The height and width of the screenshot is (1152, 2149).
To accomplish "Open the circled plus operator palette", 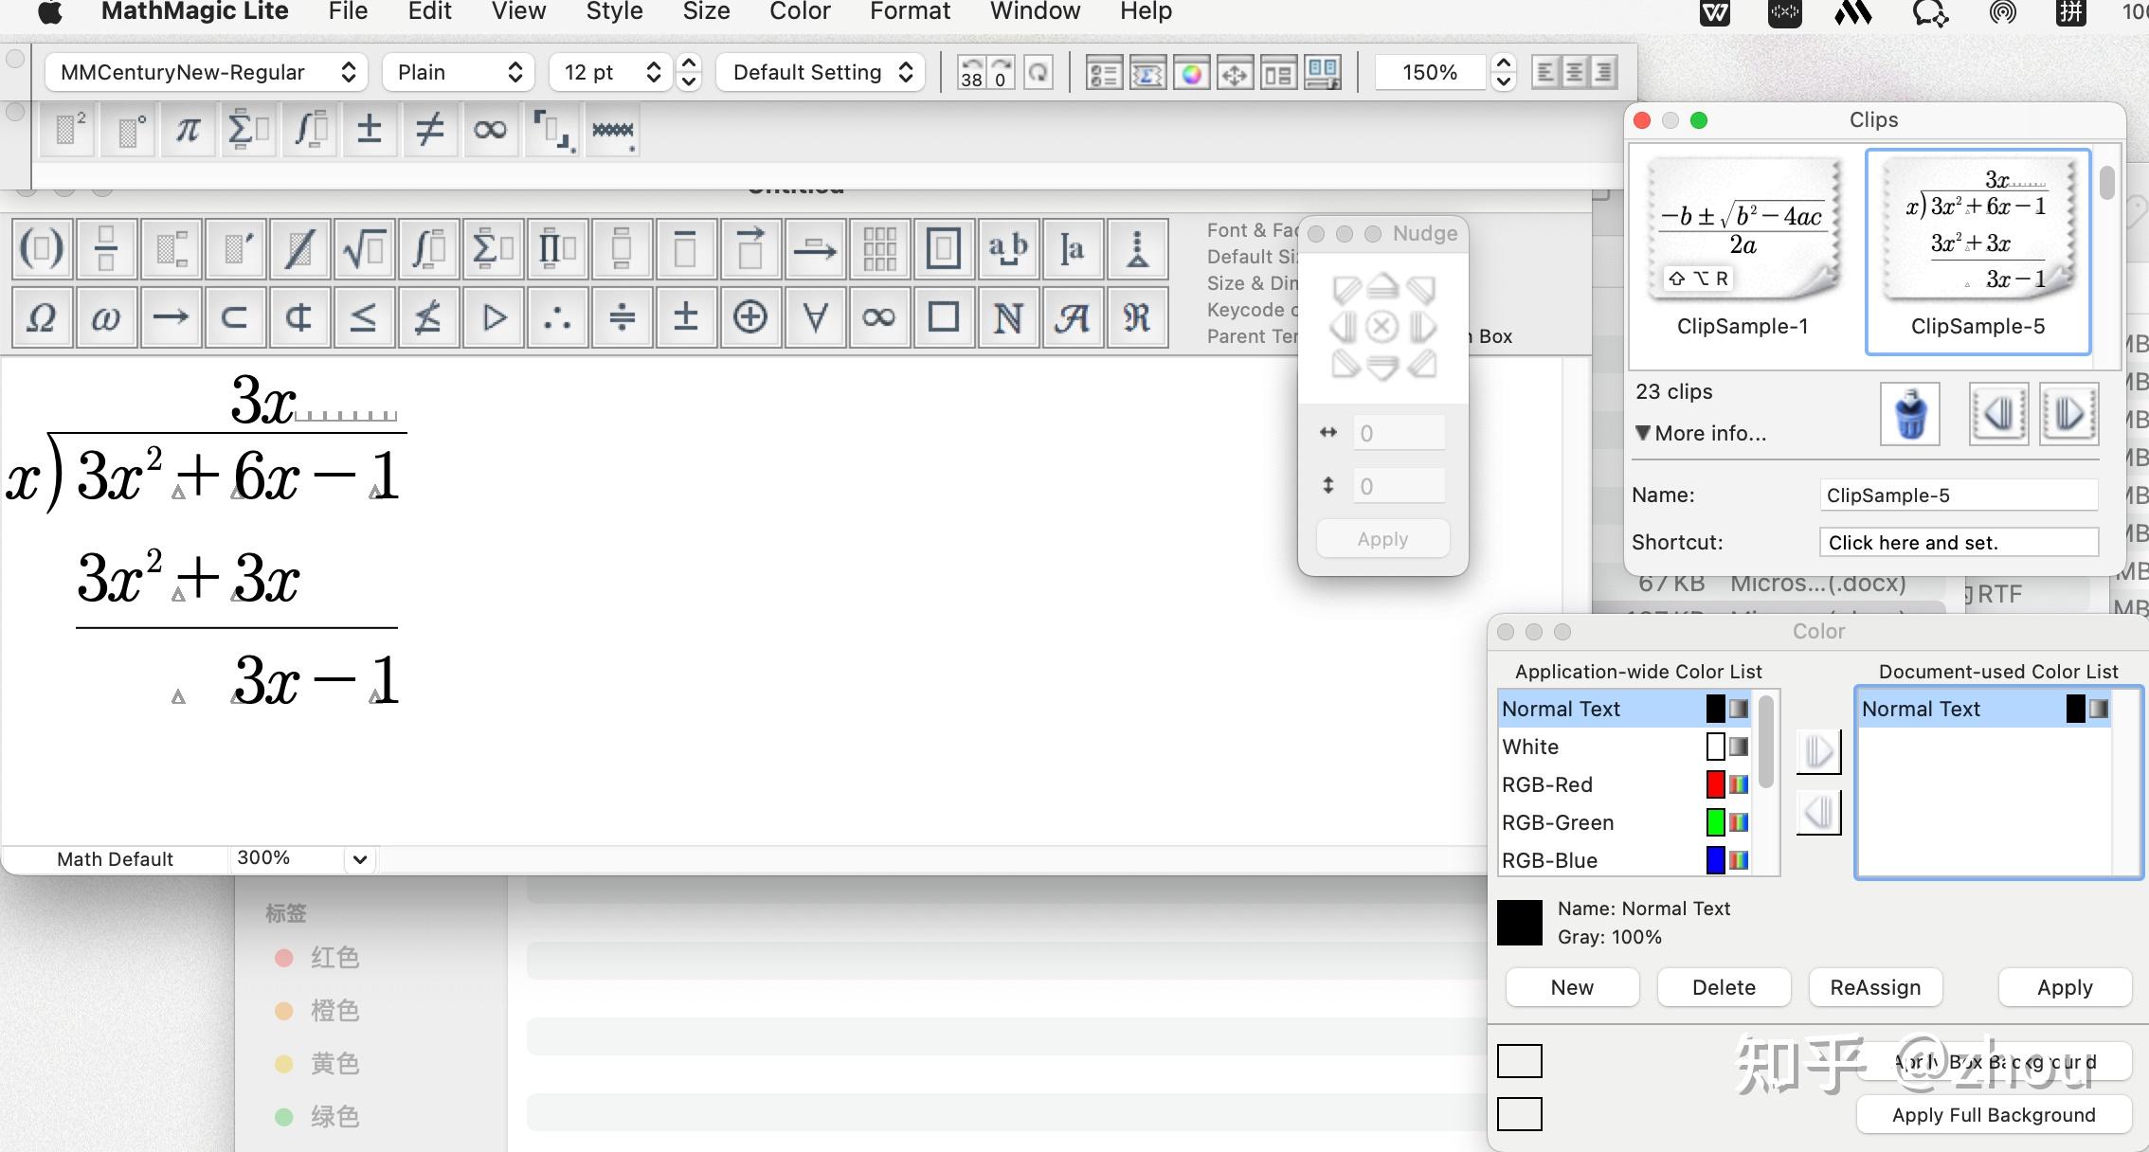I will (750, 316).
